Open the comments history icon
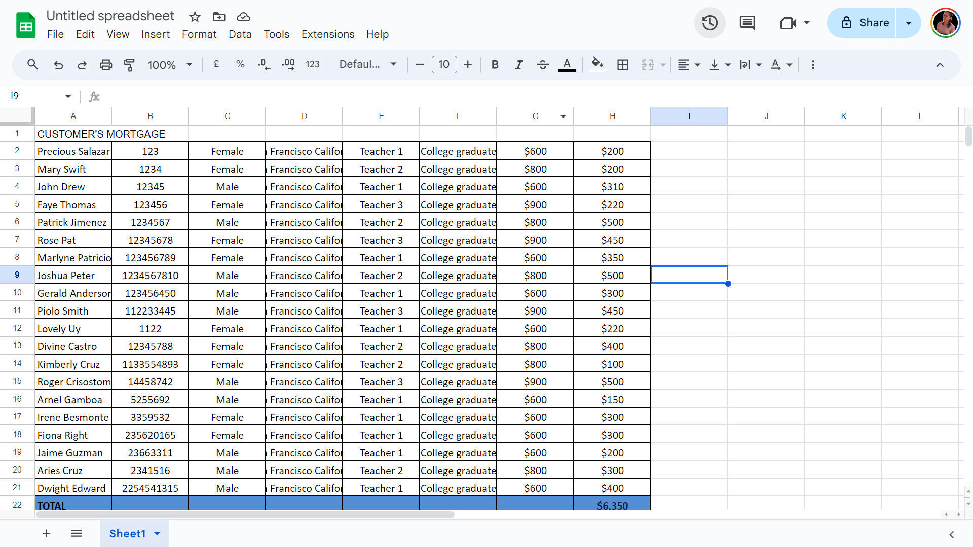Image resolution: width=973 pixels, height=547 pixels. point(747,23)
